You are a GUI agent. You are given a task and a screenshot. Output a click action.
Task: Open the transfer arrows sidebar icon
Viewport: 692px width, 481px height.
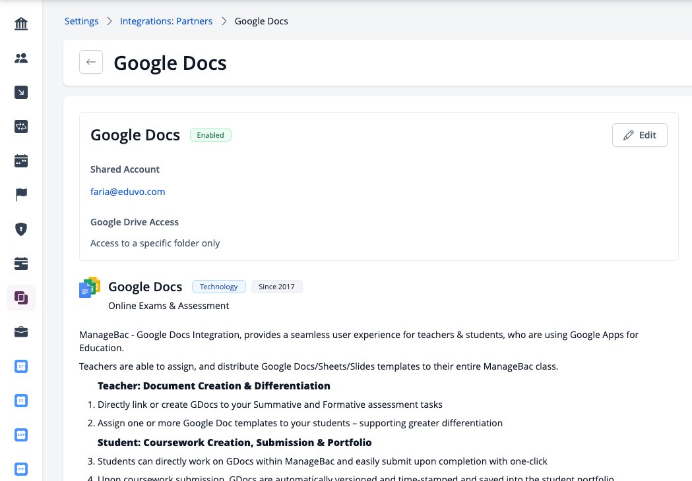[20, 127]
